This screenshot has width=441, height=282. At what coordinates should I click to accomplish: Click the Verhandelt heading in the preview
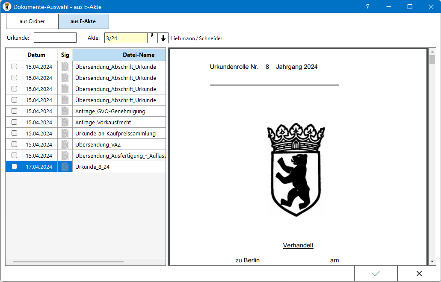click(298, 245)
